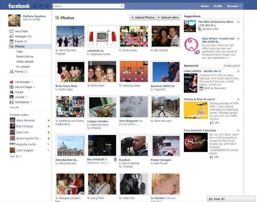Image resolution: width=257 pixels, height=202 pixels.
Task: Click the Search input field
Action: 86,6
